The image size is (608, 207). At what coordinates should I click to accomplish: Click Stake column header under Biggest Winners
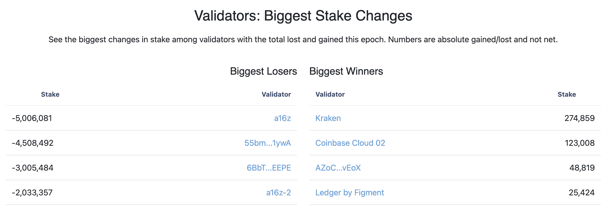567,94
